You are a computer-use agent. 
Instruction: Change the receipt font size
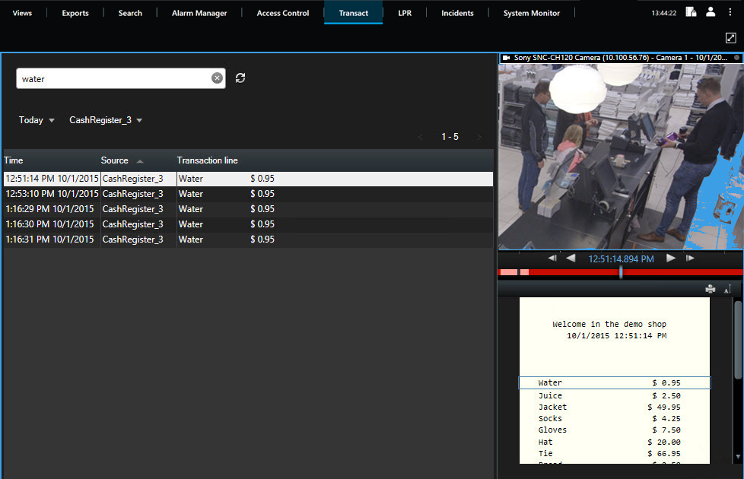pyautogui.click(x=727, y=289)
